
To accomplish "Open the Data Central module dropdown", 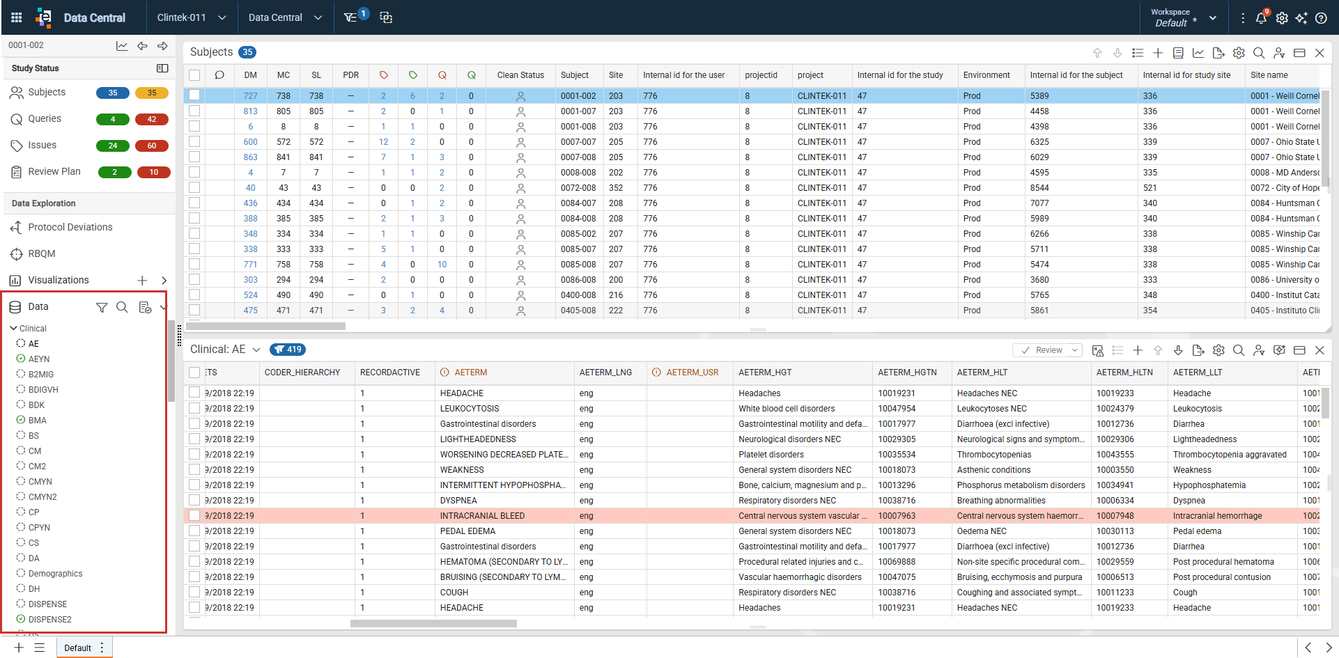I will [285, 17].
